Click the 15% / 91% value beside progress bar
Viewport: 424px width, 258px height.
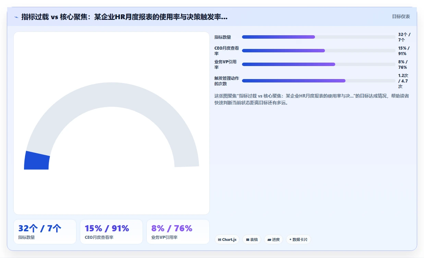click(404, 51)
